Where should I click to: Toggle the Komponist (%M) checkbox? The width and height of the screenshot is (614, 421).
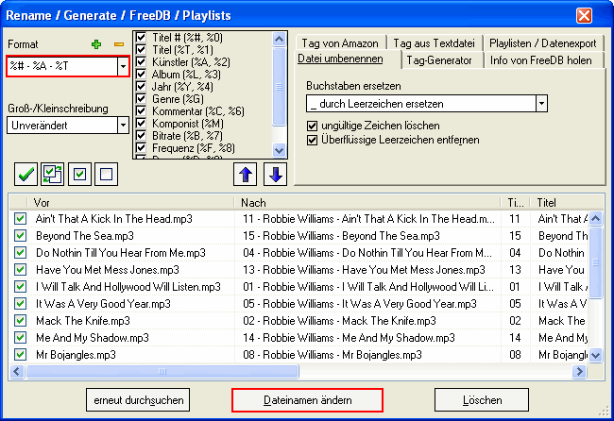tap(141, 124)
